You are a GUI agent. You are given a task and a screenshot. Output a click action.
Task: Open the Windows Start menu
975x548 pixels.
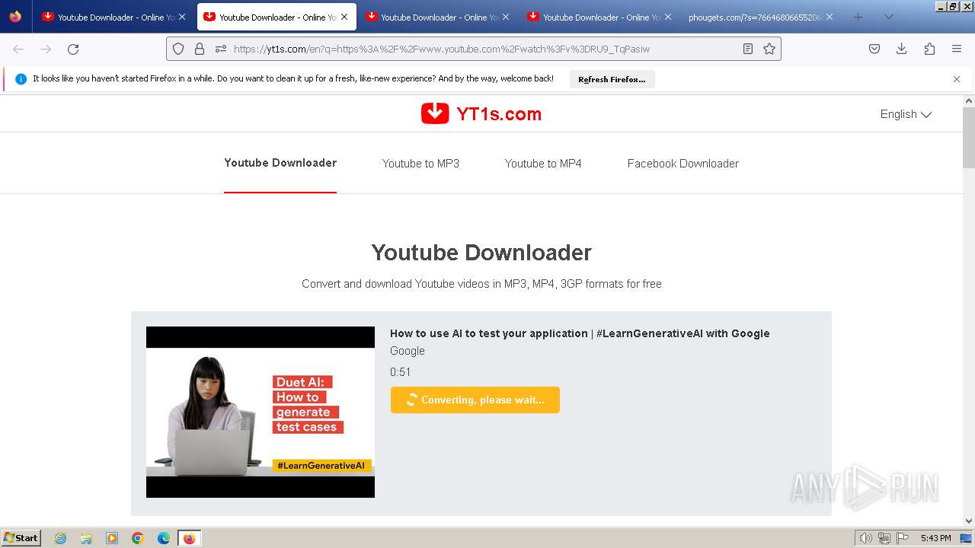coord(21,538)
